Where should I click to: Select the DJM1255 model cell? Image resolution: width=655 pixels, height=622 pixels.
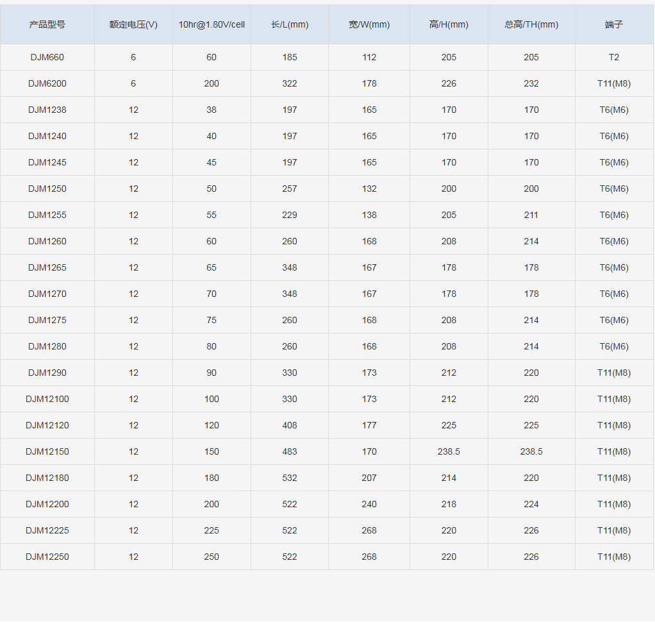(x=47, y=215)
